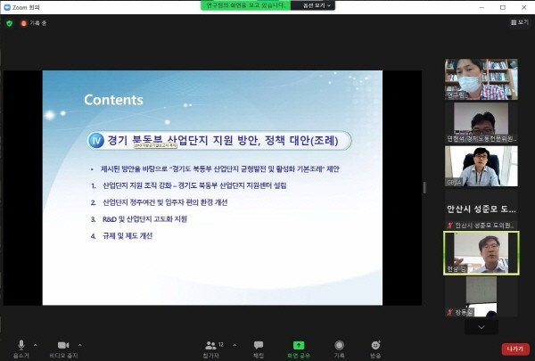Click the red recording indicator
Screen dimensions: 535x361
(x=25, y=22)
